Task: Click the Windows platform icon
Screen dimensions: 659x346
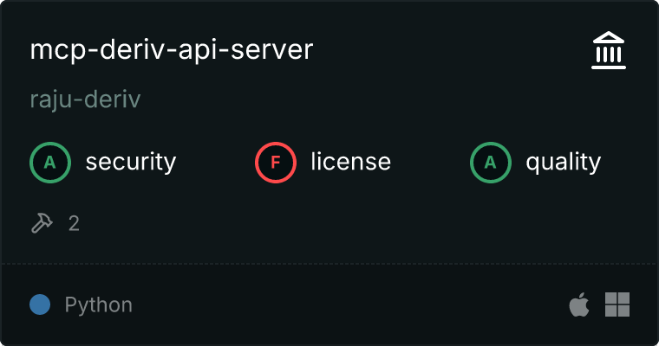Action: [617, 304]
